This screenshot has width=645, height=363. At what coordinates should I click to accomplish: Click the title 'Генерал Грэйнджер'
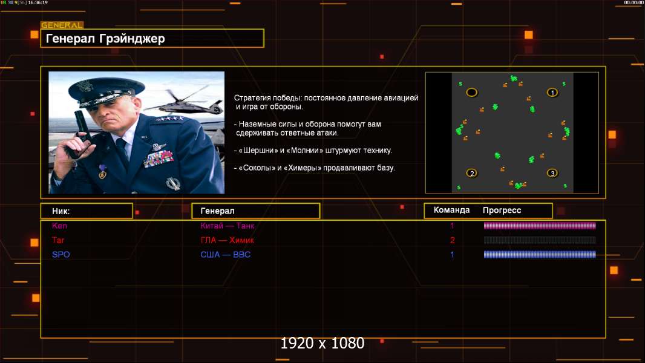105,39
